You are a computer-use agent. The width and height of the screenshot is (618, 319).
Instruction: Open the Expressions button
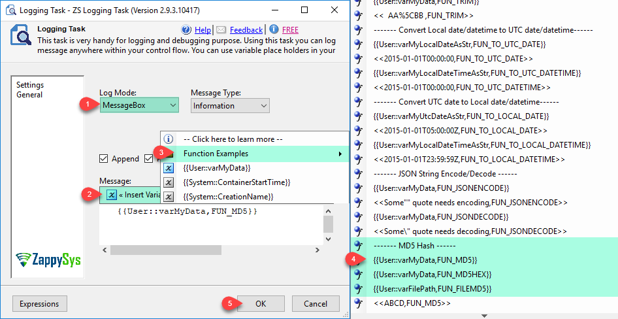click(39, 303)
